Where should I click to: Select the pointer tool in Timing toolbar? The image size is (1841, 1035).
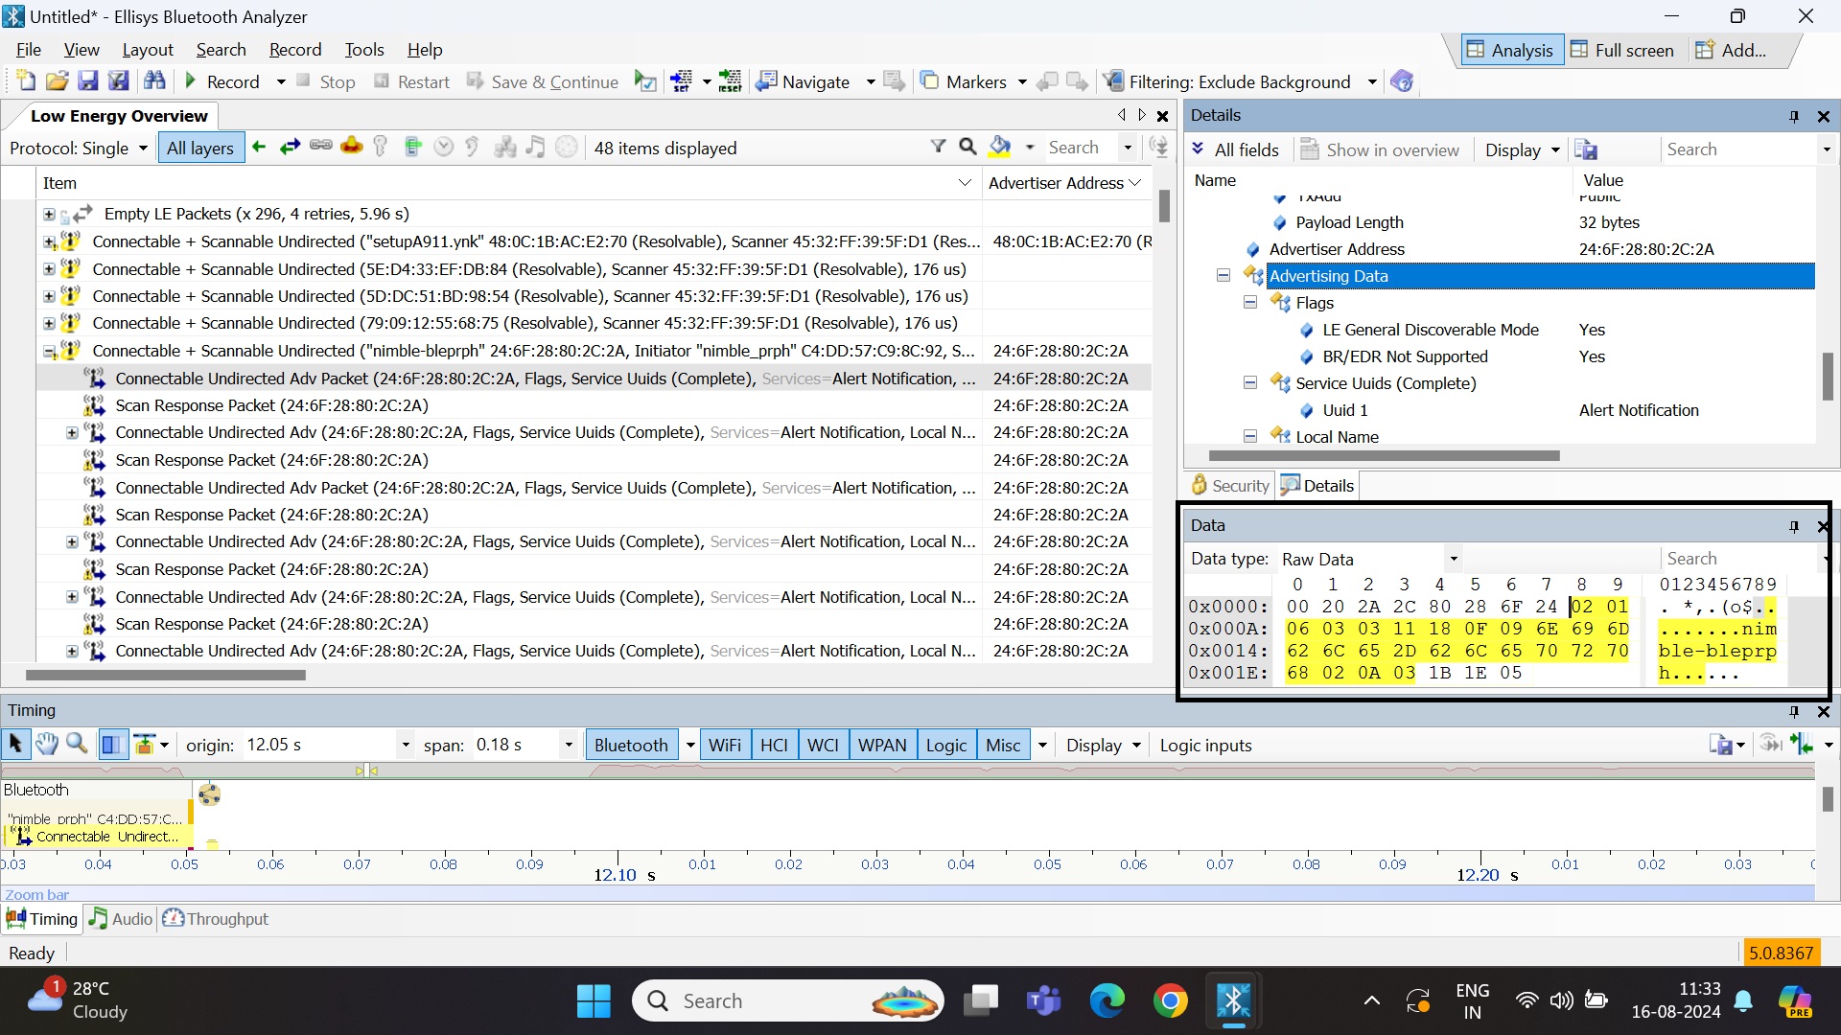(15, 744)
